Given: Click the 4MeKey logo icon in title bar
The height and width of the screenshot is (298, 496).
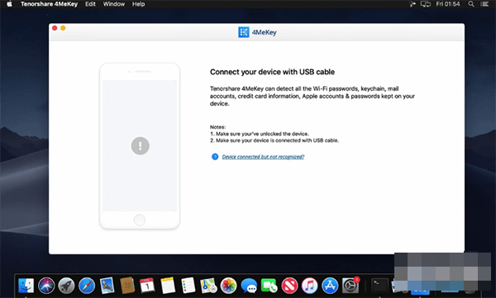Looking at the screenshot, I should [x=244, y=32].
